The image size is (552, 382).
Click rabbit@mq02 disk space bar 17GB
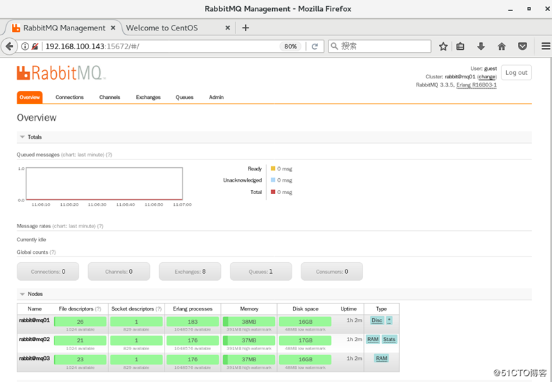click(x=306, y=340)
